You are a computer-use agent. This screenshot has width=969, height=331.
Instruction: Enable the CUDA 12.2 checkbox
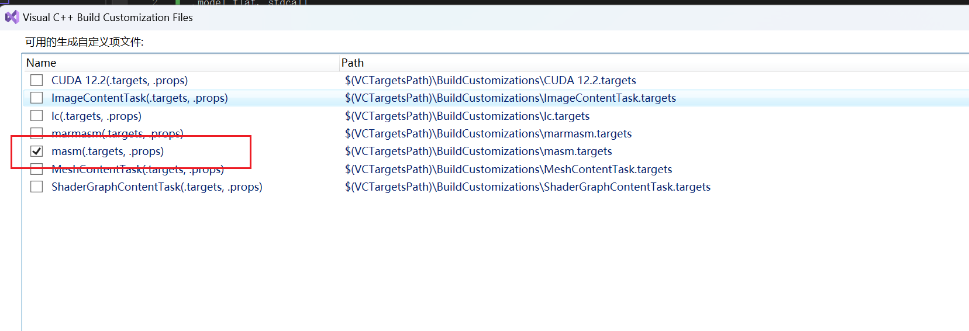(x=37, y=80)
